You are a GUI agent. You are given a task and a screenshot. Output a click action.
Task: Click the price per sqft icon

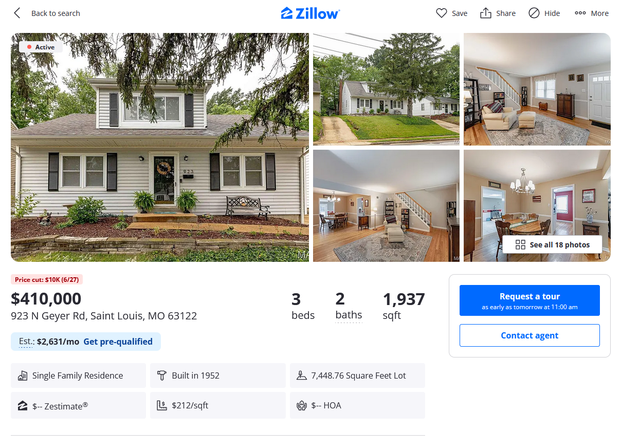pyautogui.click(x=162, y=405)
